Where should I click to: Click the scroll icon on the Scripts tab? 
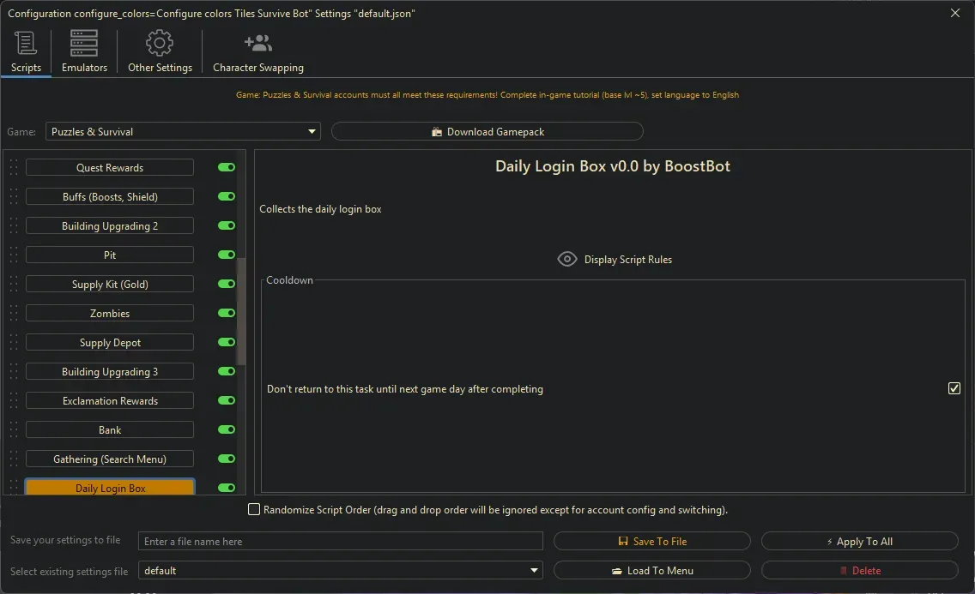[x=24, y=42]
